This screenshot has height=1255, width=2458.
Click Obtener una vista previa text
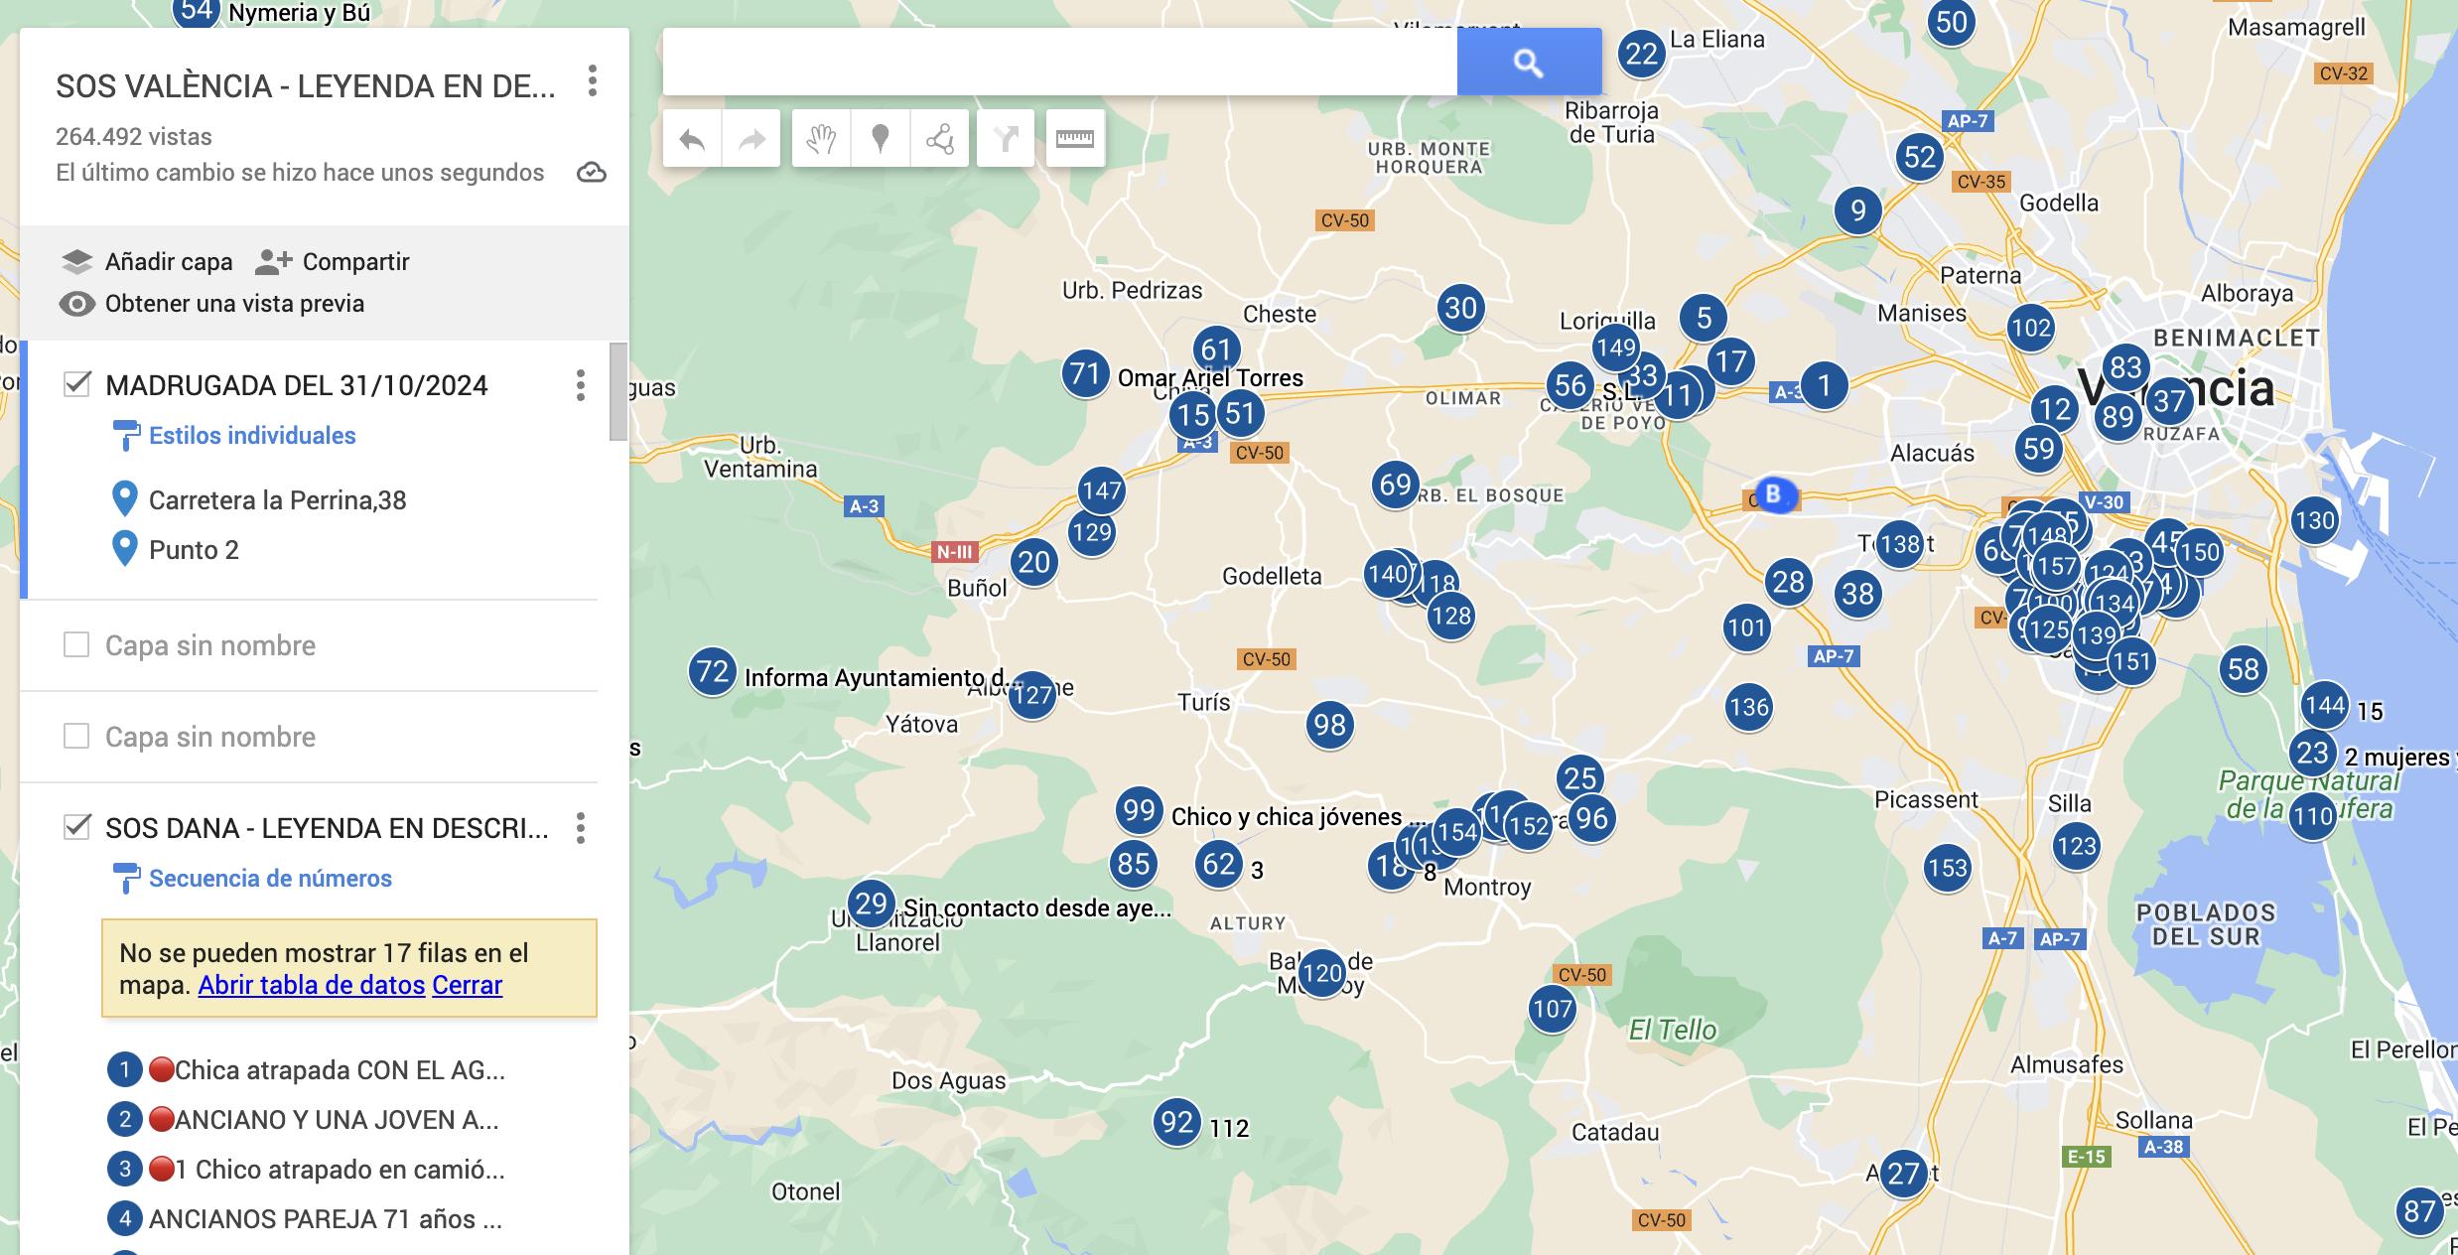(x=235, y=304)
